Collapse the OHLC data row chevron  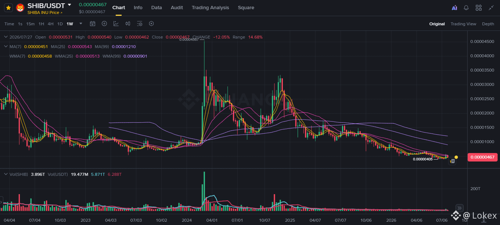pyautogui.click(x=6, y=37)
